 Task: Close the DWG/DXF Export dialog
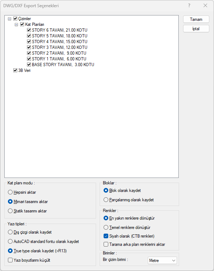[205, 5]
